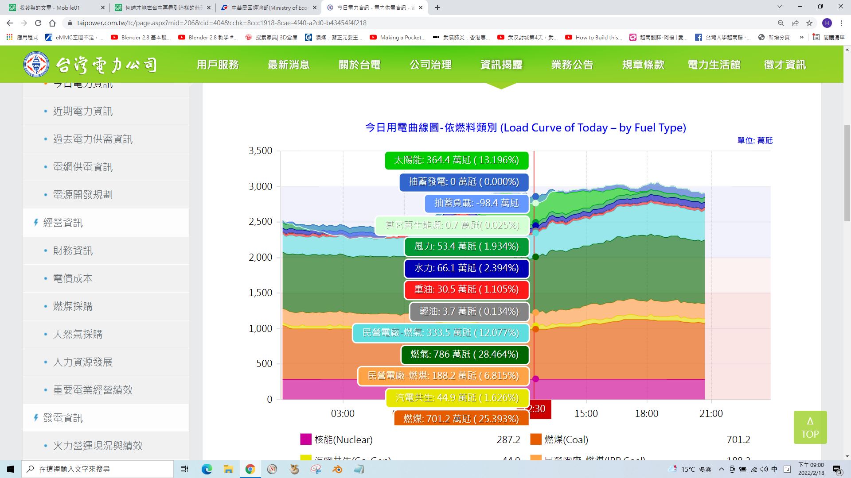This screenshot has width=851, height=478.
Task: Open Task View on the taskbar
Action: pyautogui.click(x=184, y=469)
